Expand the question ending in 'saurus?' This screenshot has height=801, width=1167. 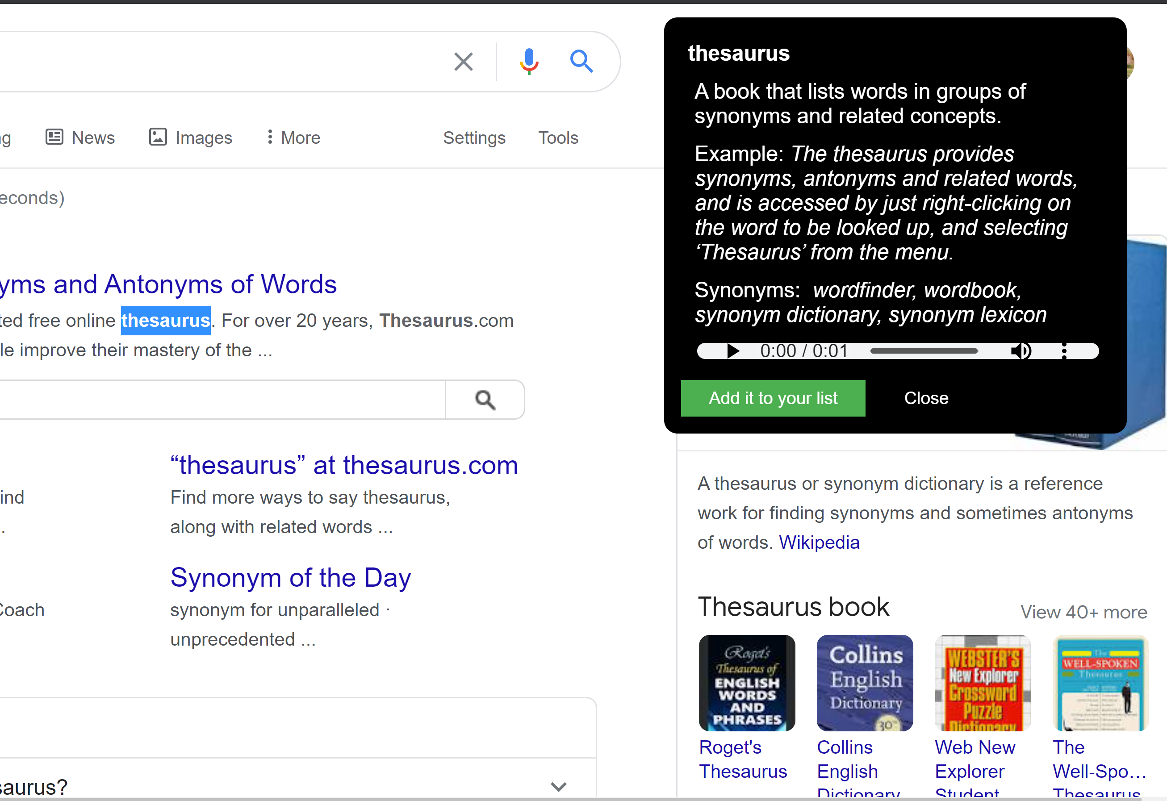point(558,786)
